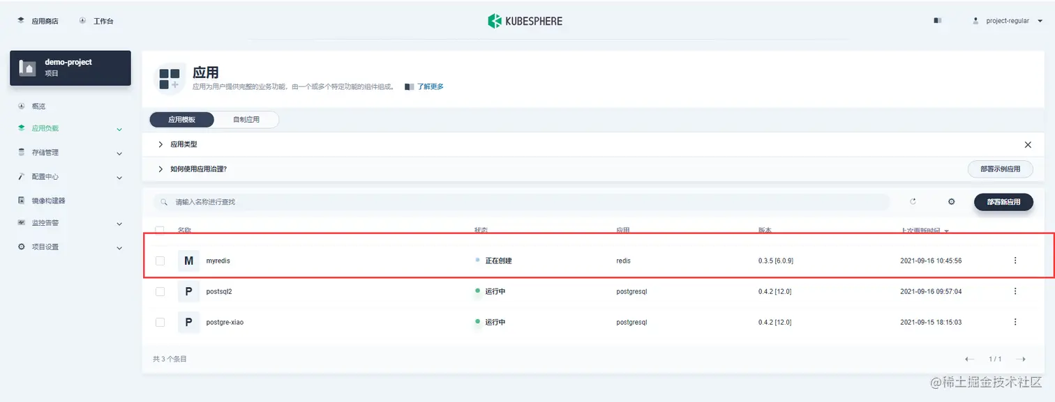Open the myredis row more-actions menu
Screen dimensions: 1055x402
1015,261
